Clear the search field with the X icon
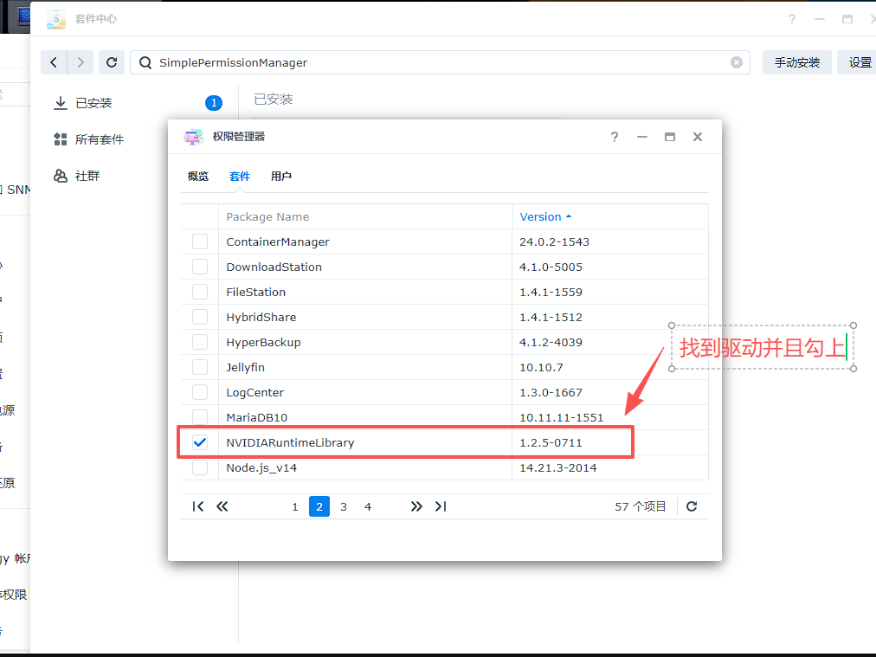This screenshot has width=876, height=657. [x=737, y=62]
